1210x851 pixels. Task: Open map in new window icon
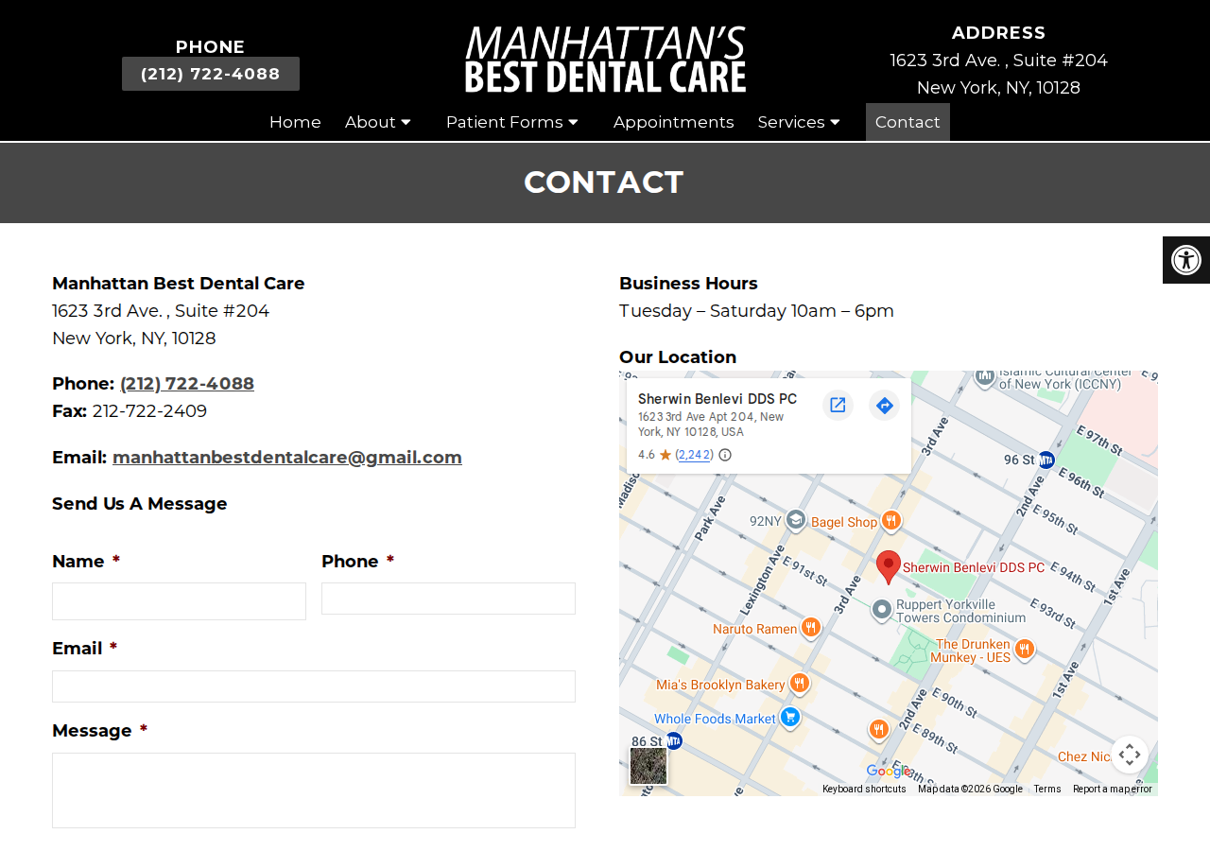[x=838, y=406]
